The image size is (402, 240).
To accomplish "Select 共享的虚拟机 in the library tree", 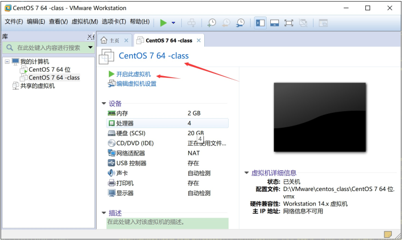I will click(x=37, y=86).
